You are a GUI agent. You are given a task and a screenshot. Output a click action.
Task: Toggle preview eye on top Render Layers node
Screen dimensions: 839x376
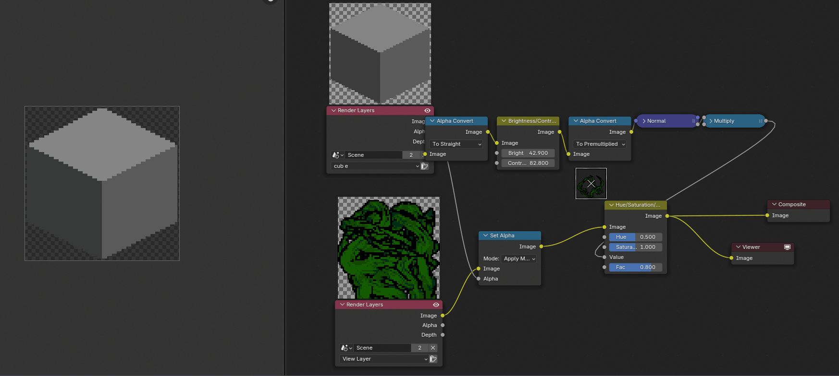coord(427,111)
